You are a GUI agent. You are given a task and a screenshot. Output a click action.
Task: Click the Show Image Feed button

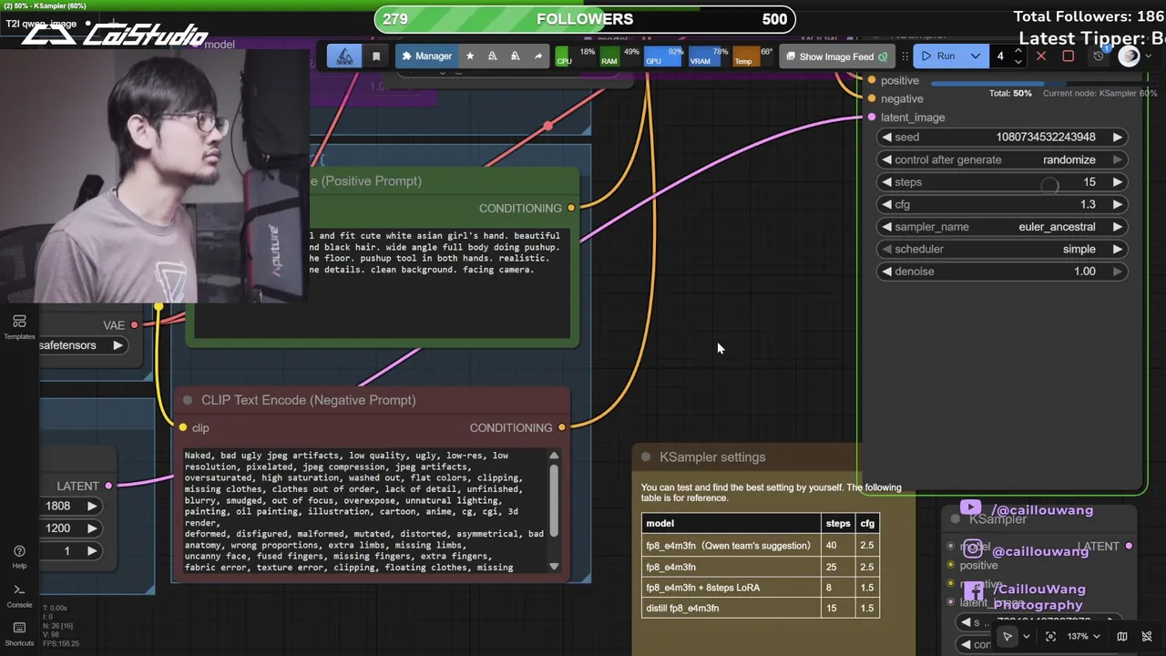coord(836,56)
